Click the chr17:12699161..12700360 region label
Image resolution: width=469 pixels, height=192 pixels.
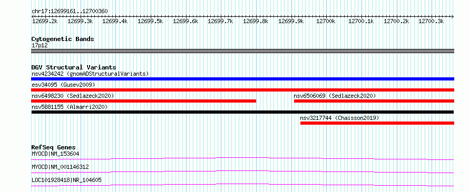tap(70, 12)
